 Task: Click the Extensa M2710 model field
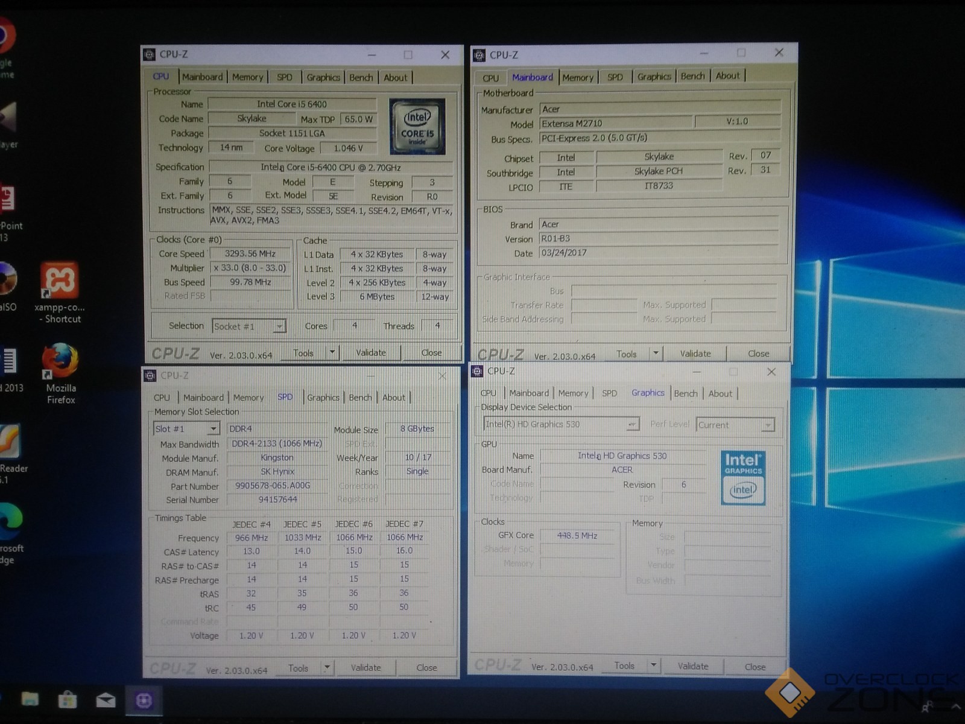point(616,124)
